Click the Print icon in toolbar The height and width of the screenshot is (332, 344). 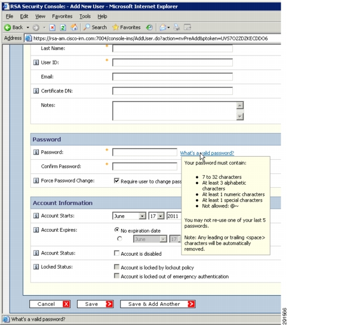(177, 27)
